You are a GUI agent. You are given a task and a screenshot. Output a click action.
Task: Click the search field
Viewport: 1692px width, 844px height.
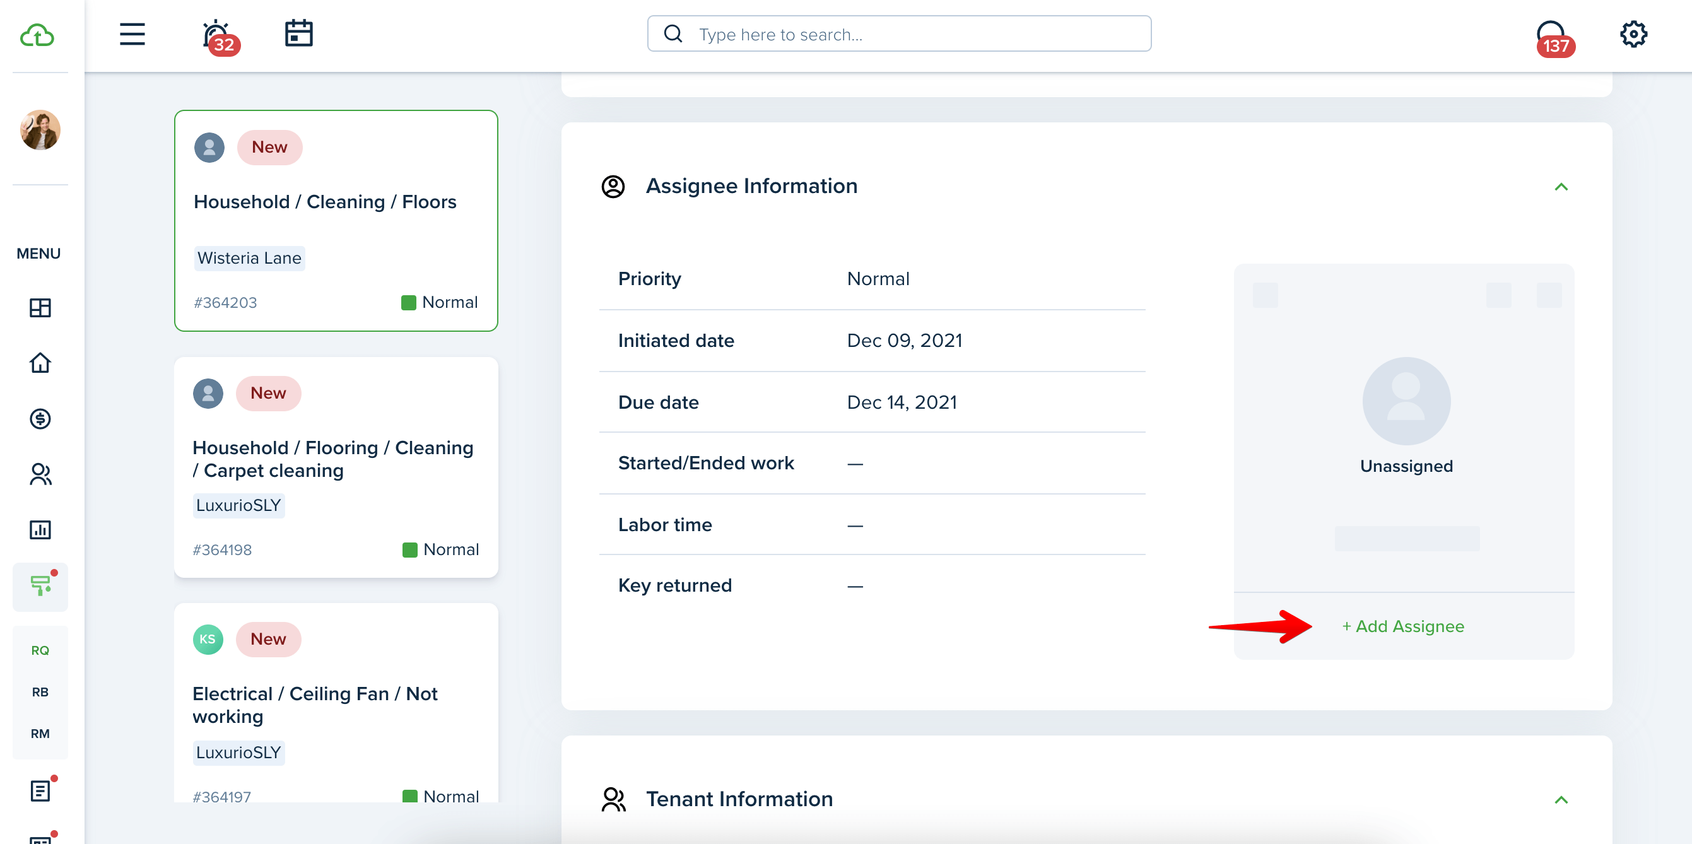(898, 34)
